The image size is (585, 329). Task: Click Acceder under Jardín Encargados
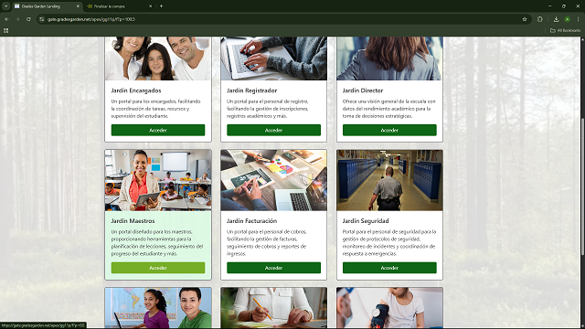pyautogui.click(x=158, y=130)
